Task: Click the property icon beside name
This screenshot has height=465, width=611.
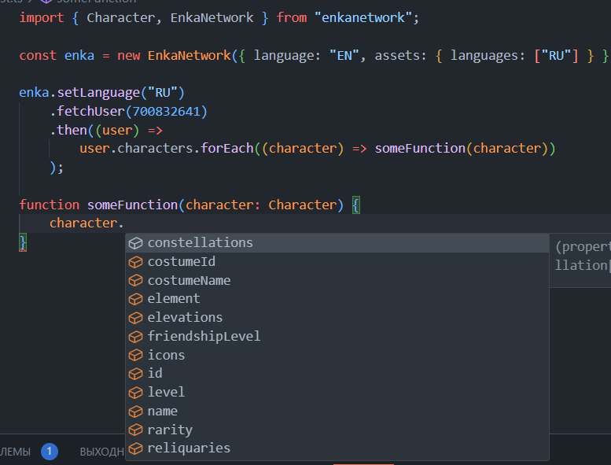Action: click(x=135, y=411)
